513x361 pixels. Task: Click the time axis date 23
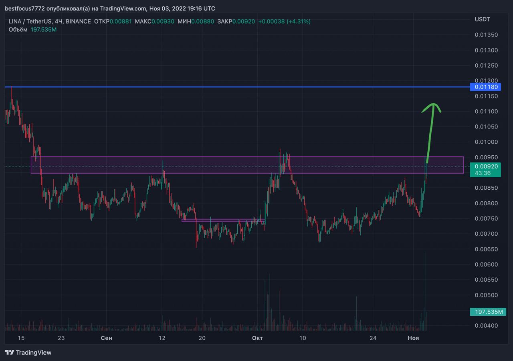tap(61, 338)
